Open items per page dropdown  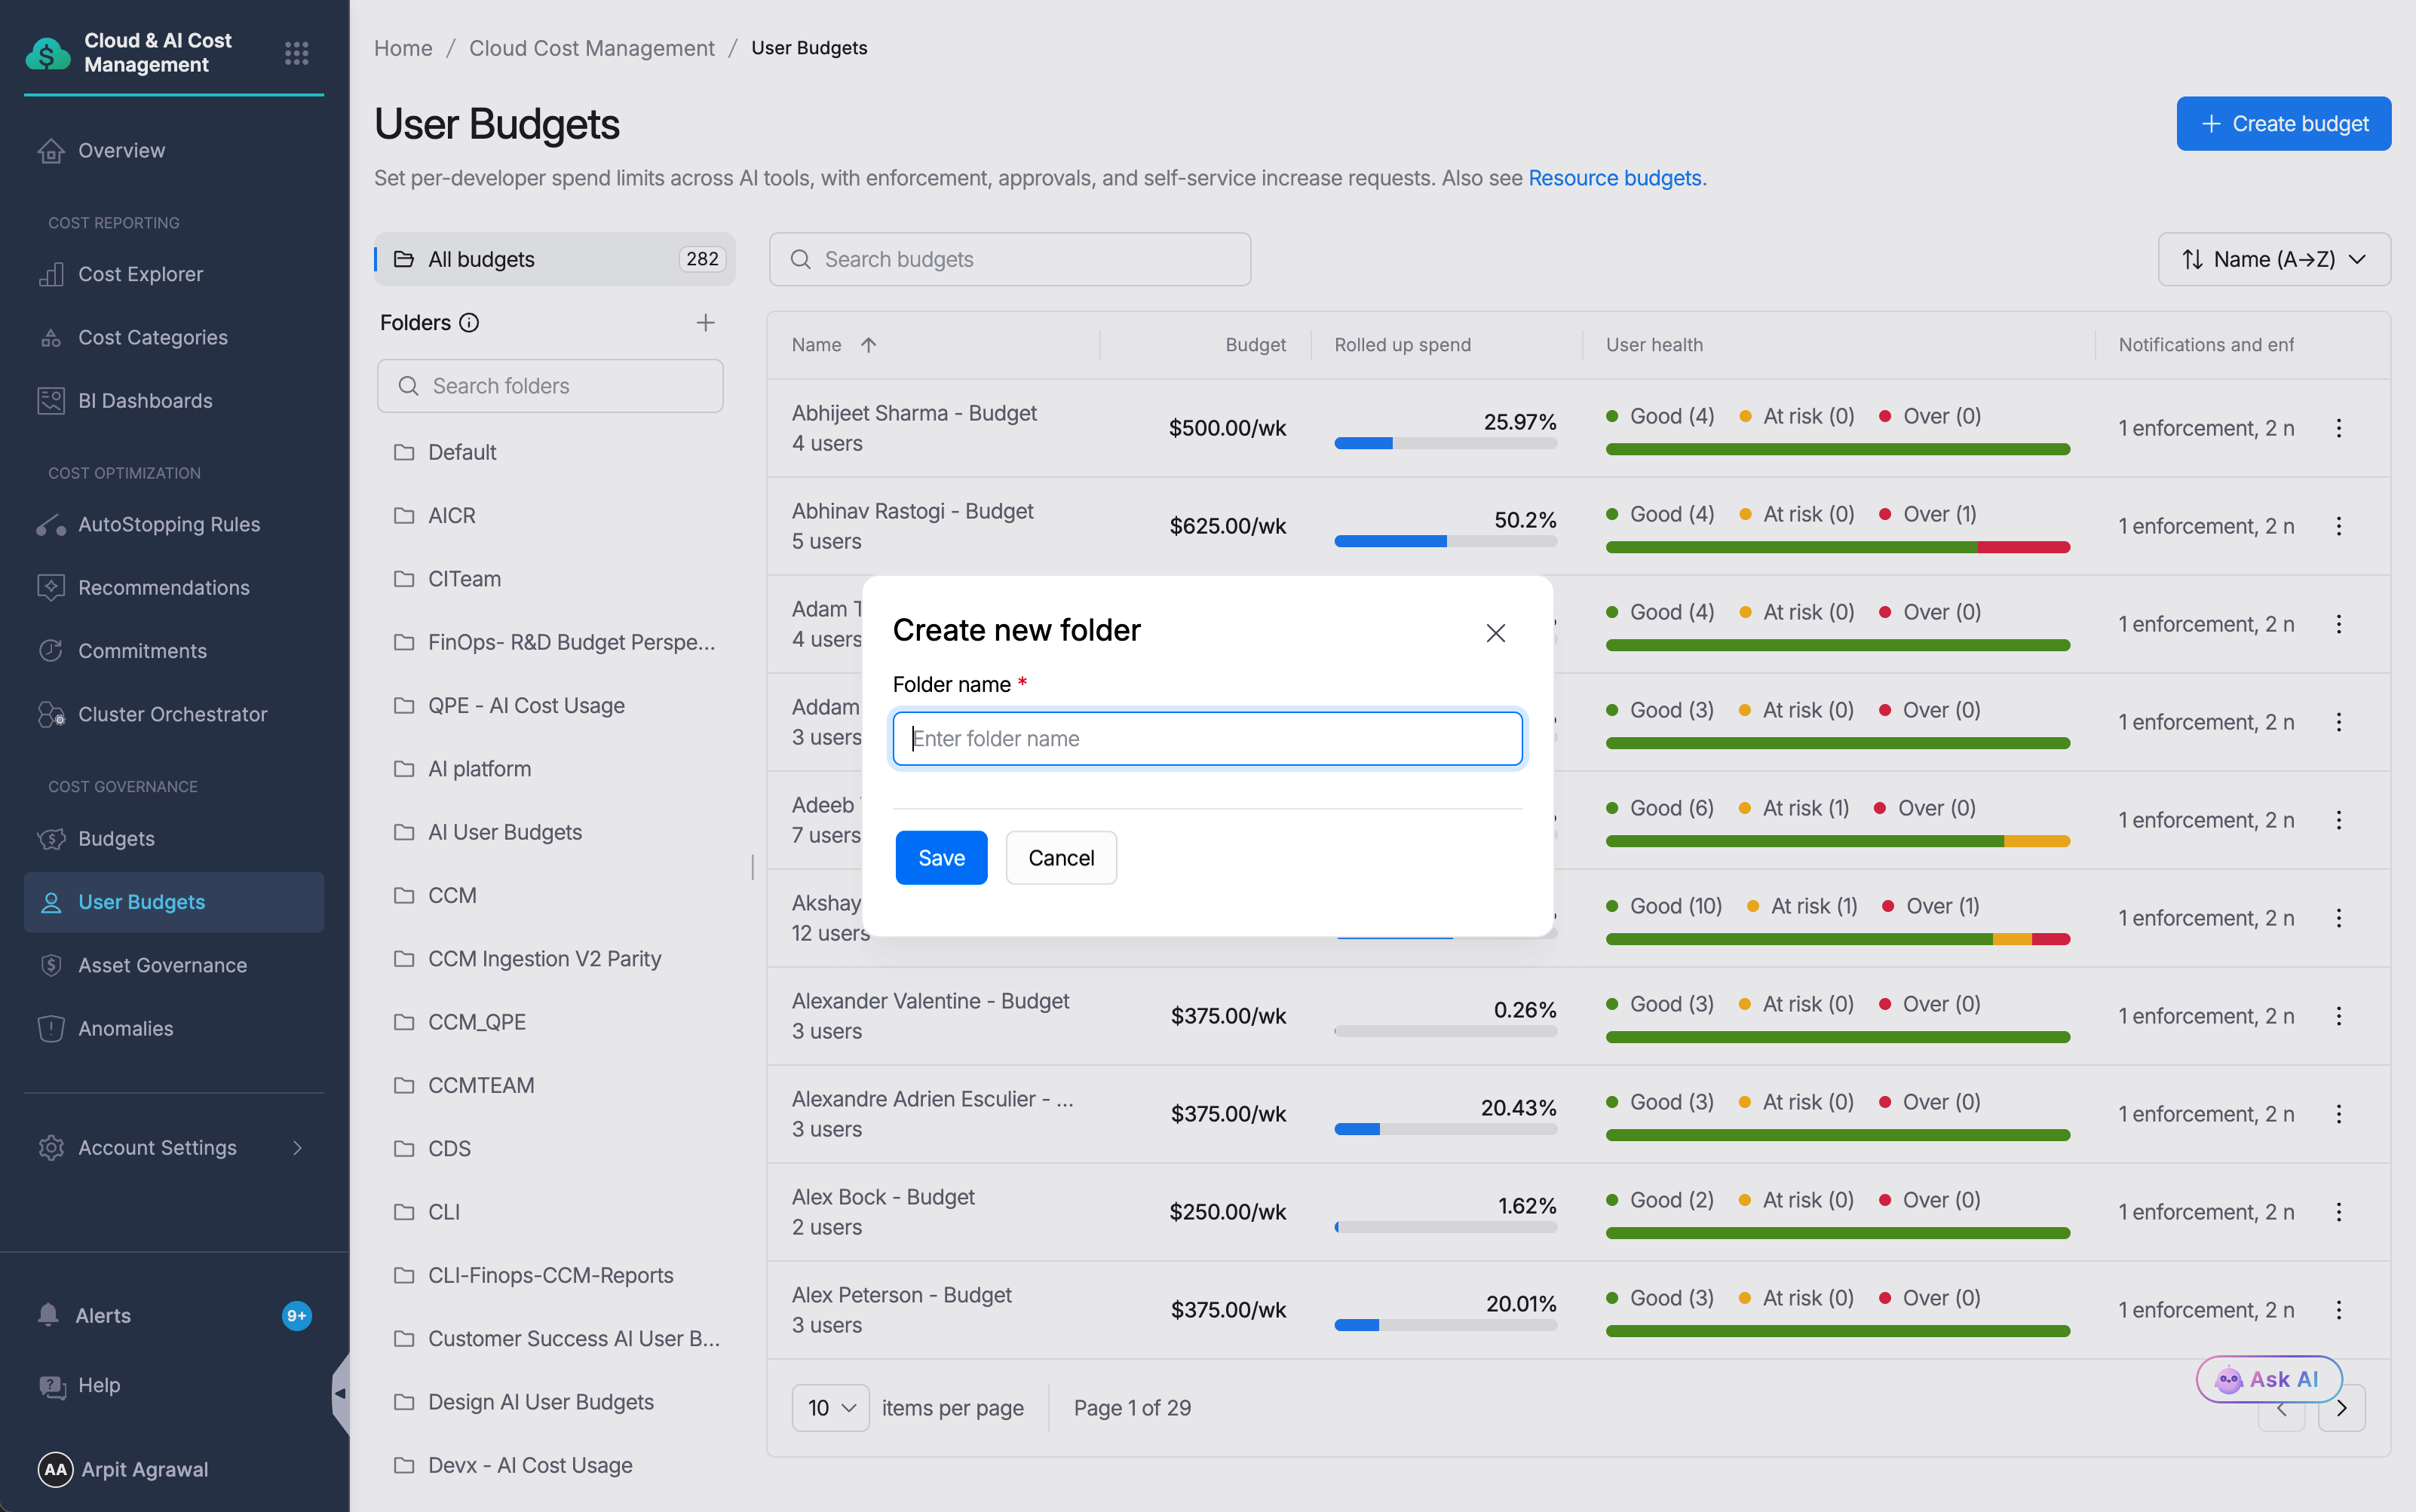pyautogui.click(x=830, y=1408)
